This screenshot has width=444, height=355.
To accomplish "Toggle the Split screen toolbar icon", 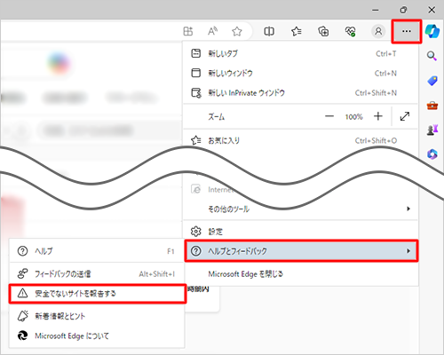I will coord(269,31).
